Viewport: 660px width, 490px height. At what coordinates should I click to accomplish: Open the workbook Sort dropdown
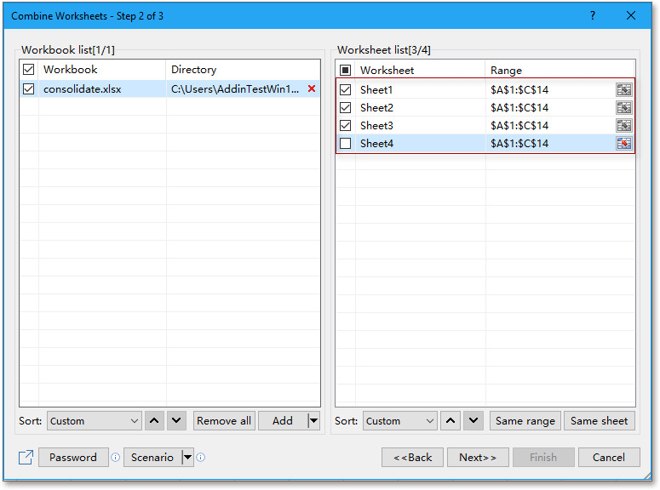click(94, 420)
